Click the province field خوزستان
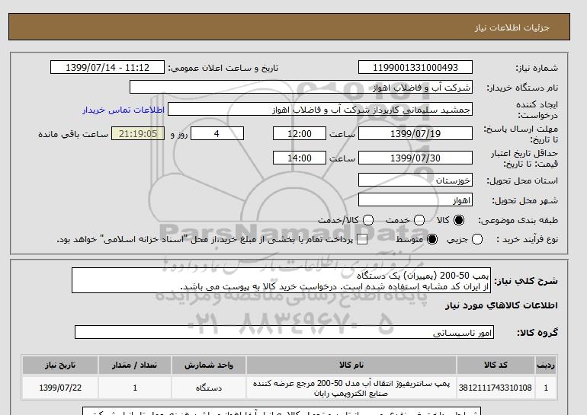Image resolution: width=587 pixels, height=415 pixels. coord(415,180)
